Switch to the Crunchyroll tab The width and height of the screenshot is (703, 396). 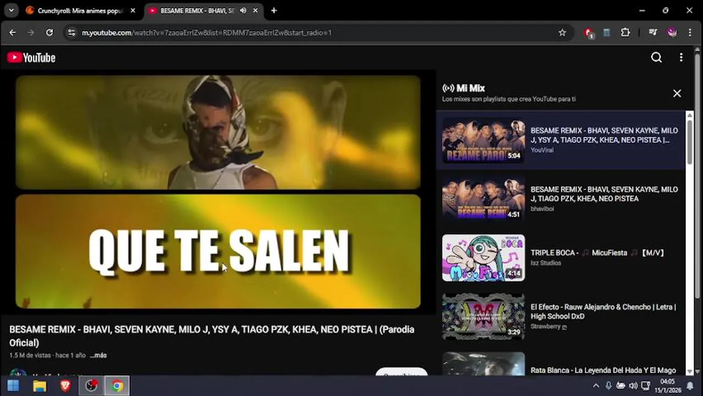click(81, 10)
